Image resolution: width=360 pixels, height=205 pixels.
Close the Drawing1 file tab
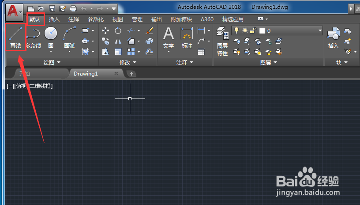point(116,73)
